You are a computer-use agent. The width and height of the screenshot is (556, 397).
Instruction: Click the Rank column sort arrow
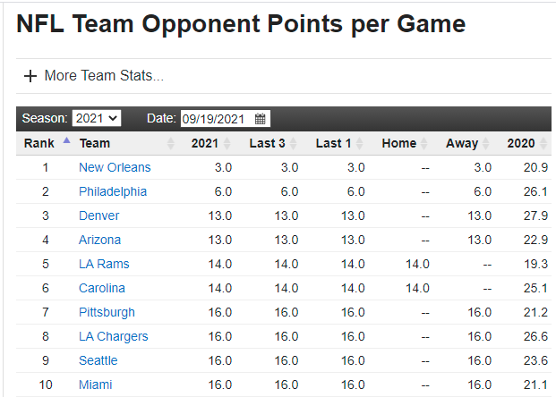(x=66, y=141)
